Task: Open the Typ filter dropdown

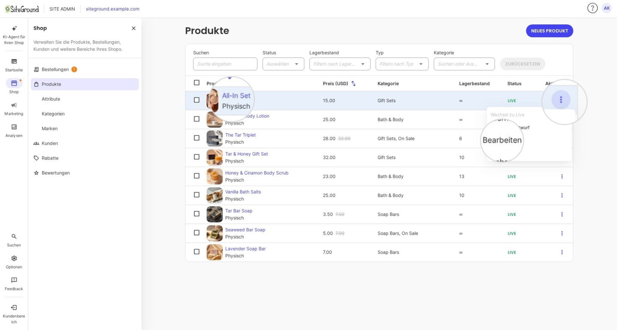Action: tap(402, 64)
